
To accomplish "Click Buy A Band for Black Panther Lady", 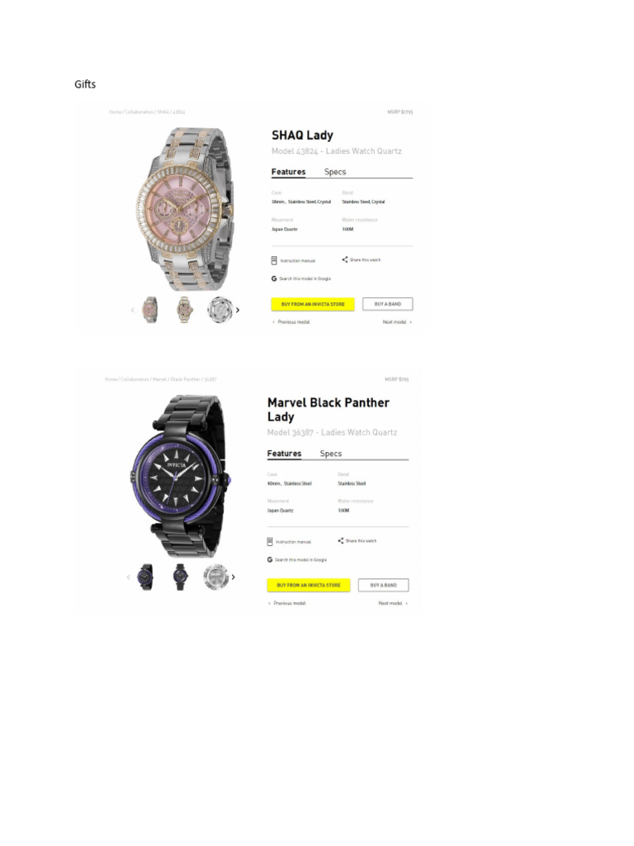I will click(383, 585).
